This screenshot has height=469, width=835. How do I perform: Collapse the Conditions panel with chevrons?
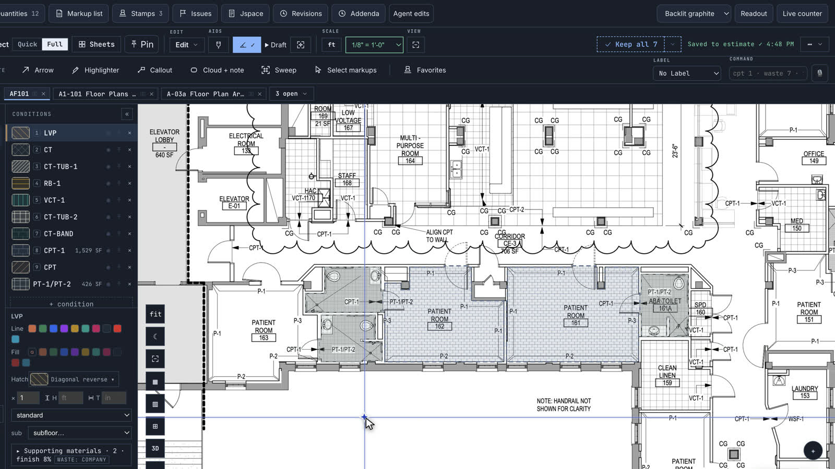127,114
